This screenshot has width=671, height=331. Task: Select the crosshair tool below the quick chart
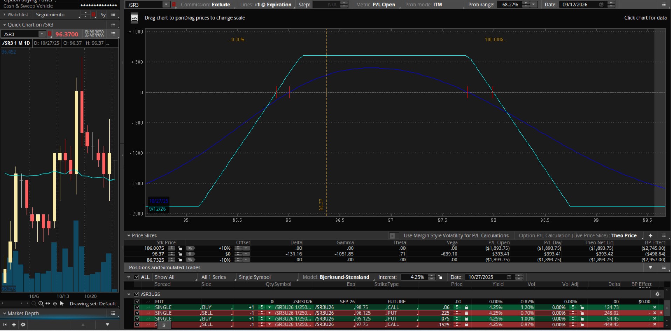pos(55,304)
